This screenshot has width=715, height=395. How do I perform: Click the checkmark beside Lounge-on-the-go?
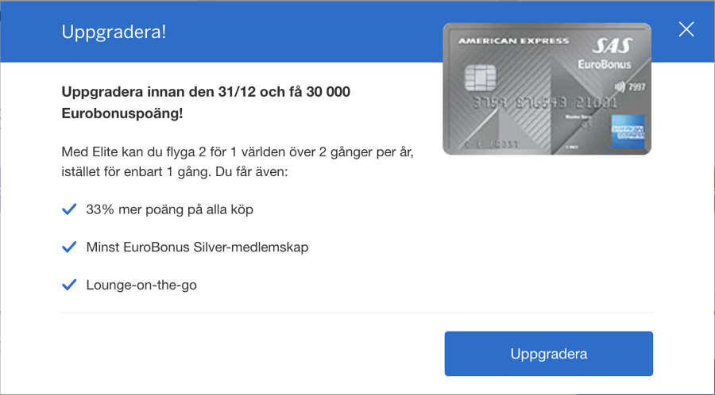[x=69, y=284]
